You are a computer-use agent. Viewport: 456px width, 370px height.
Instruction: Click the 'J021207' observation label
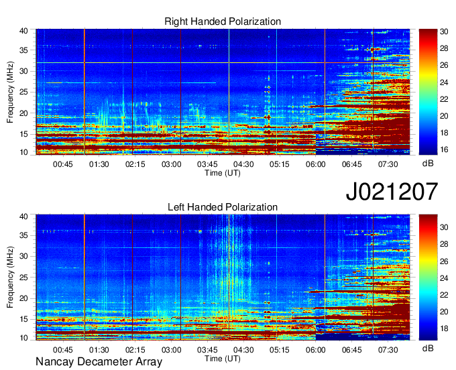(392, 192)
